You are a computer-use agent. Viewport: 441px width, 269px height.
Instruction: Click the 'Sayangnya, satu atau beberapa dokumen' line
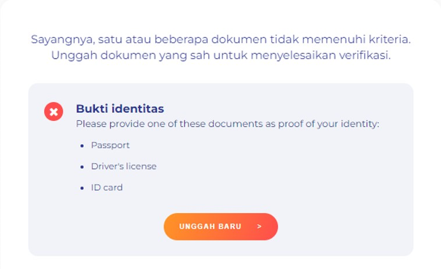221,40
